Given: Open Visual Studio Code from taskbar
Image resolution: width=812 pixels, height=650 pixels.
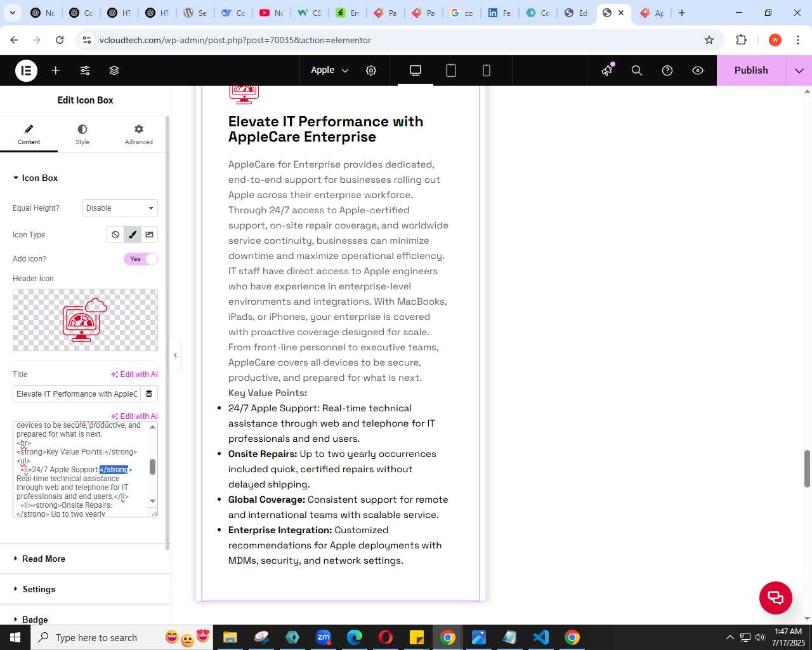Looking at the screenshot, I should point(541,637).
